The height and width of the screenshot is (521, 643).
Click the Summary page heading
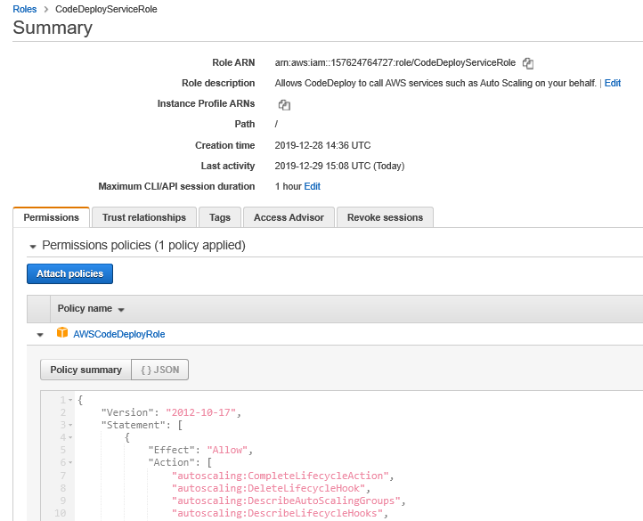[53, 28]
